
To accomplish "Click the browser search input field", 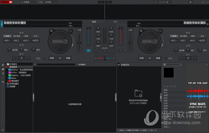I will coord(56,65).
